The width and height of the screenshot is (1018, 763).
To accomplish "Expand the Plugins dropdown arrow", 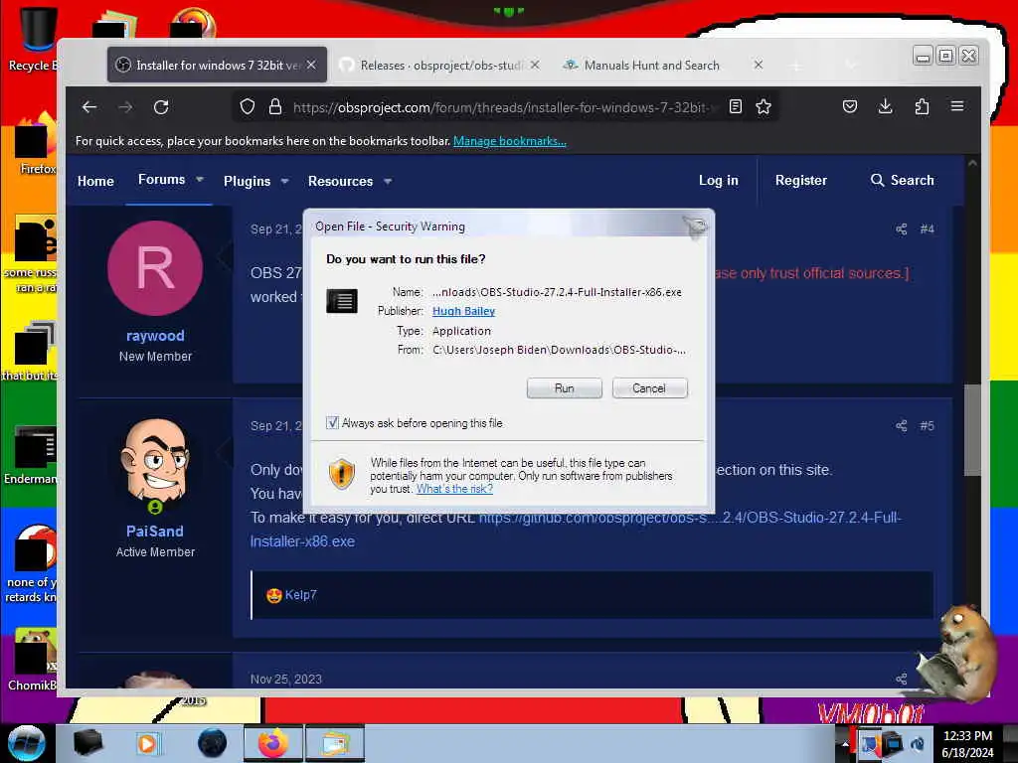I will [x=284, y=182].
